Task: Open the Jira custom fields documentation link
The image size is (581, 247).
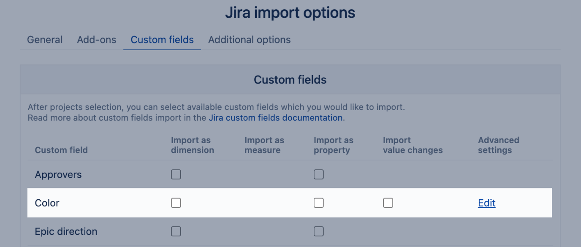Action: pos(276,118)
